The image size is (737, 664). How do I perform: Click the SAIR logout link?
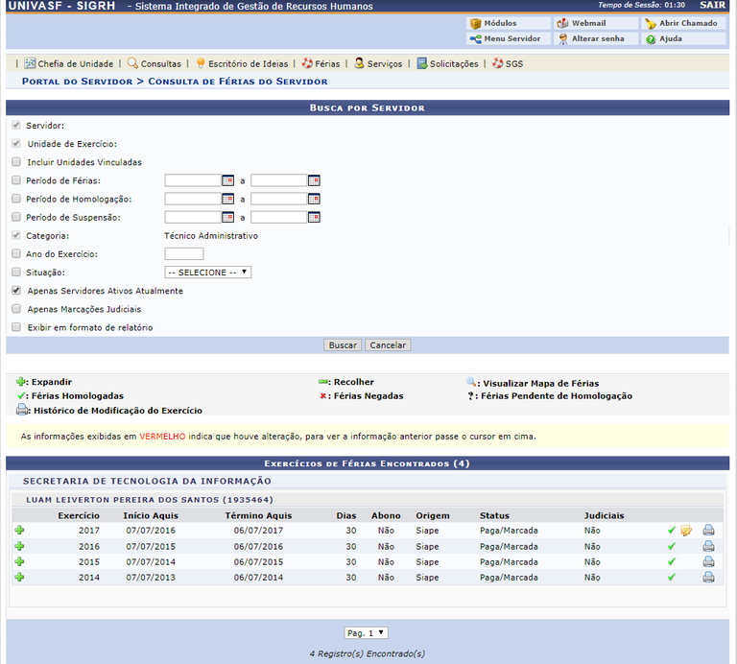[713, 5]
